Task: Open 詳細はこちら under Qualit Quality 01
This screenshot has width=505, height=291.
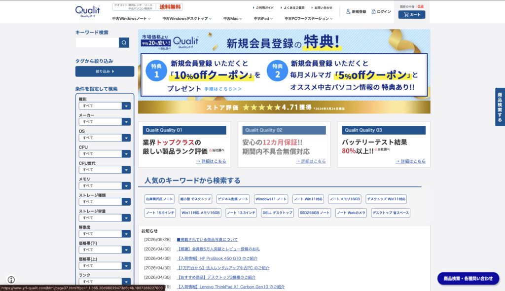Action: click(x=211, y=161)
